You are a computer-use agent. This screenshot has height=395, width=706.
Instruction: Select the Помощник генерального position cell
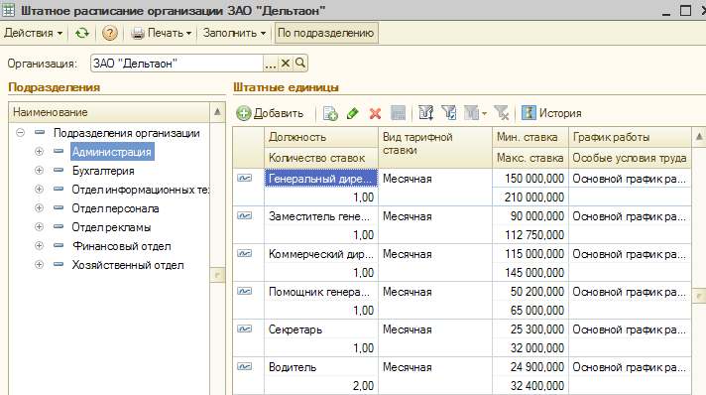(321, 292)
